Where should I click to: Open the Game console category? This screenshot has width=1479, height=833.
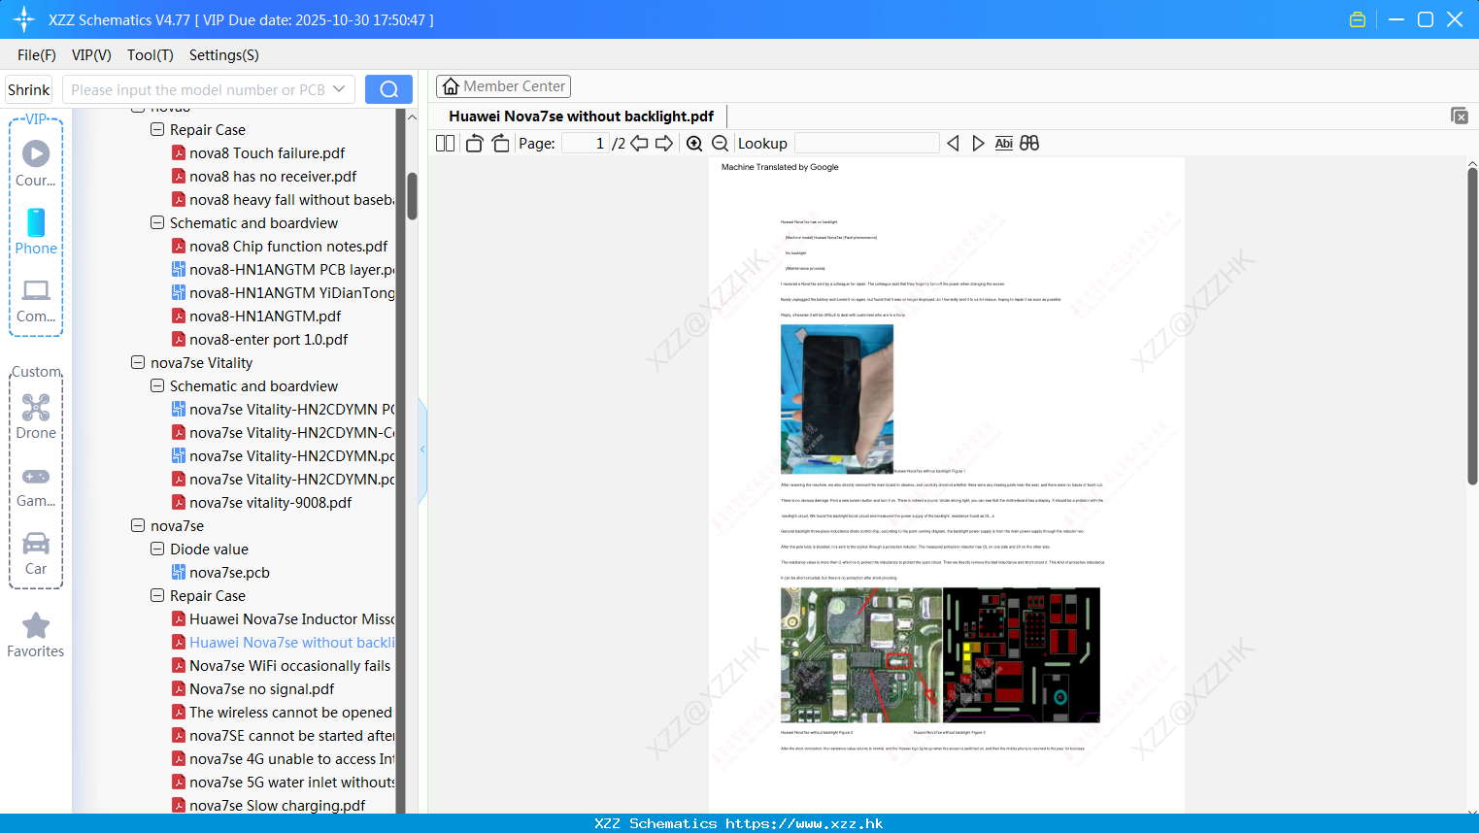coord(36,486)
